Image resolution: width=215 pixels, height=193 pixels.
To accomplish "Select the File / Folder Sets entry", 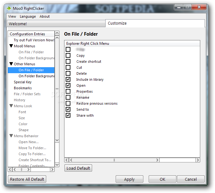I will [x=27, y=94].
